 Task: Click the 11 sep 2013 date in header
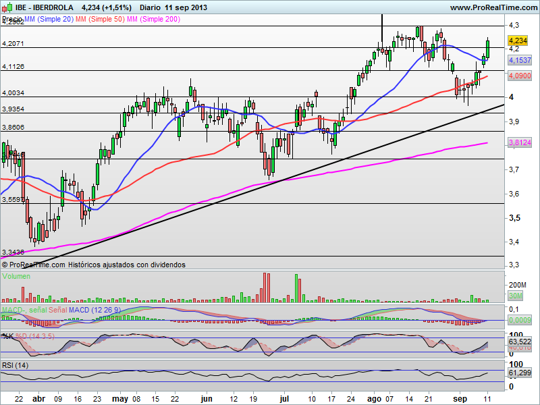(x=186, y=7)
